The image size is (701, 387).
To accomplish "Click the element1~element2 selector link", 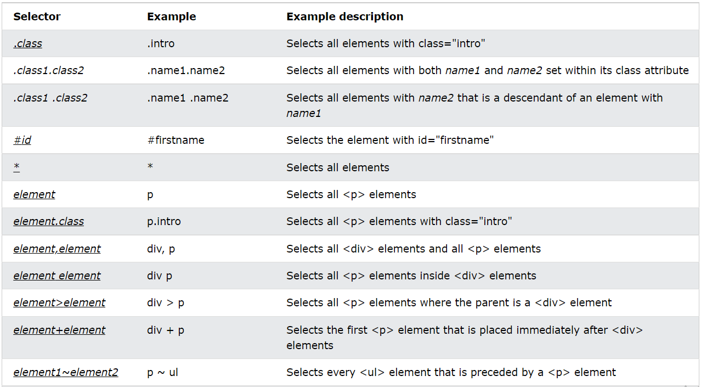I will (x=65, y=372).
